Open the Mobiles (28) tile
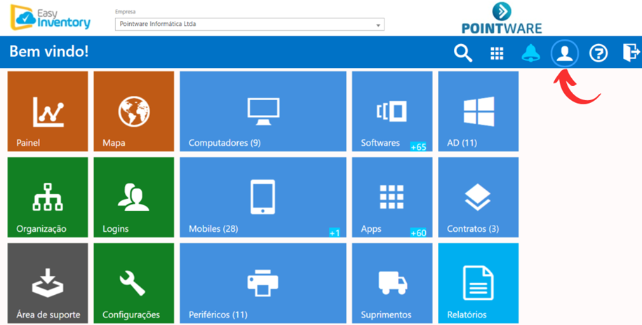 point(262,198)
